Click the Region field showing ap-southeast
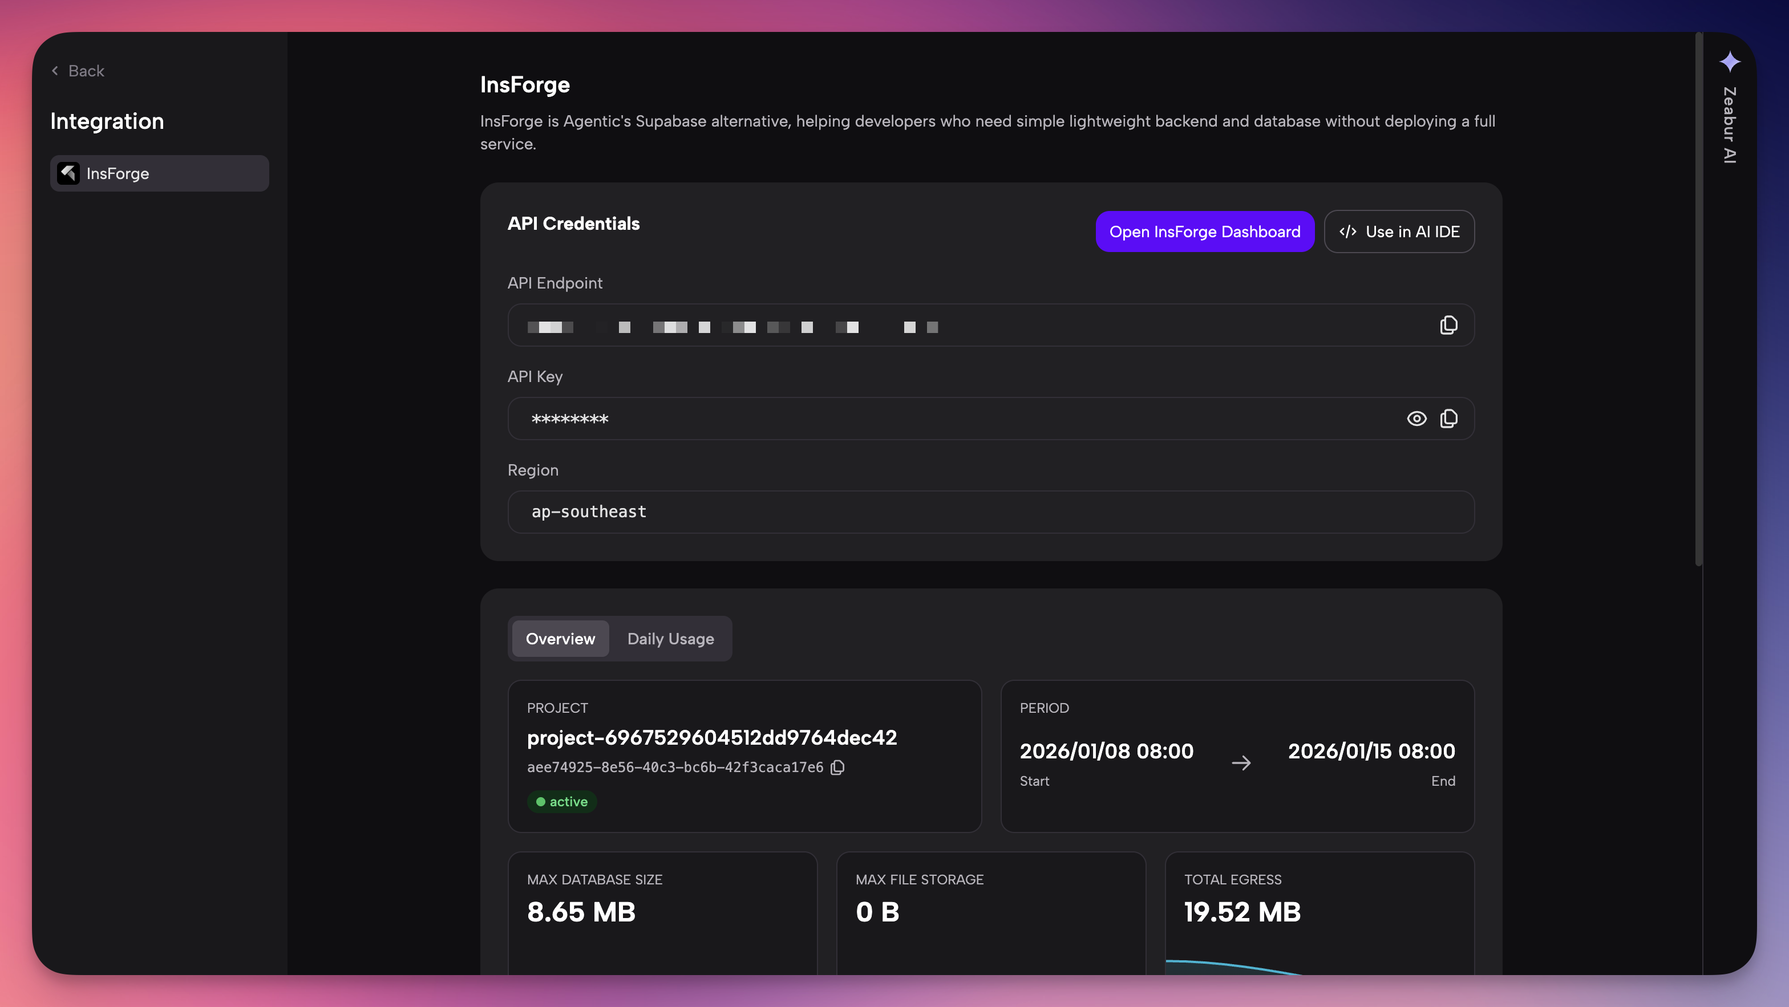 tap(990, 512)
